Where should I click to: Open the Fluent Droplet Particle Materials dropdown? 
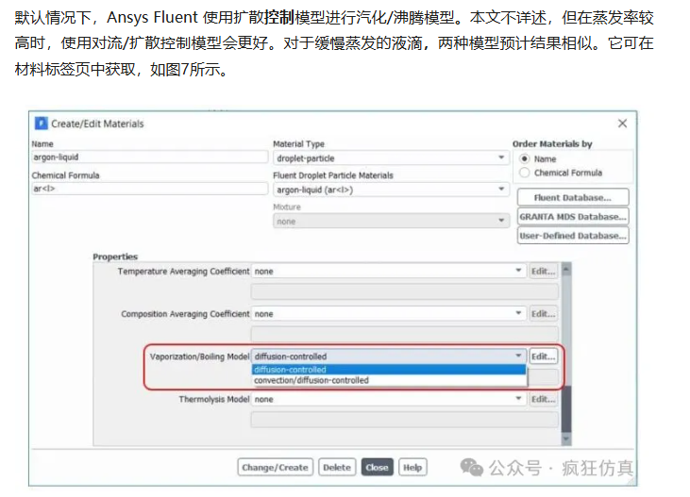coord(391,190)
